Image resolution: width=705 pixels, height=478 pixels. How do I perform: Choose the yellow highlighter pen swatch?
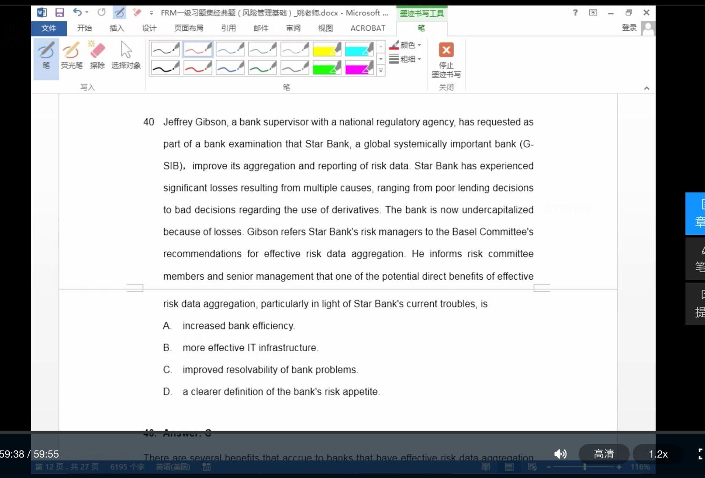(x=327, y=49)
